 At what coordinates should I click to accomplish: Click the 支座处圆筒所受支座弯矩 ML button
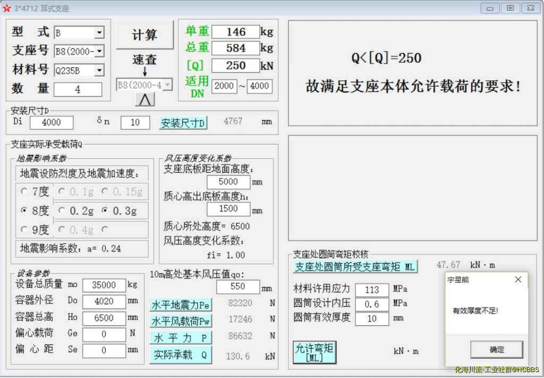tap(355, 266)
